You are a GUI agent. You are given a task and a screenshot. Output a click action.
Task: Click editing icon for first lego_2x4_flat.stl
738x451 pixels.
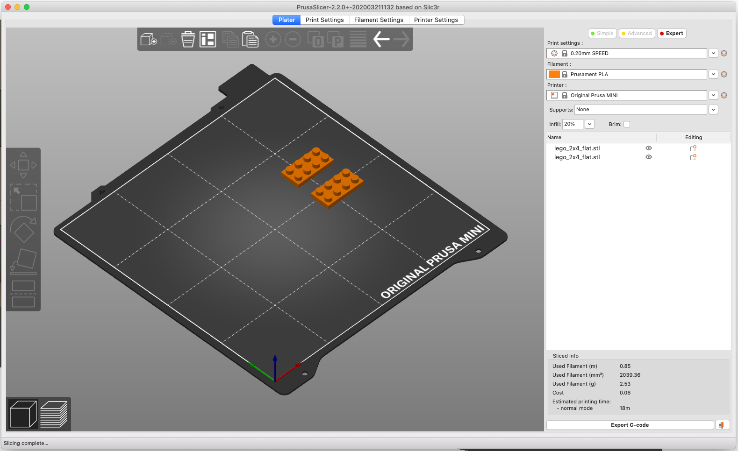(x=693, y=148)
